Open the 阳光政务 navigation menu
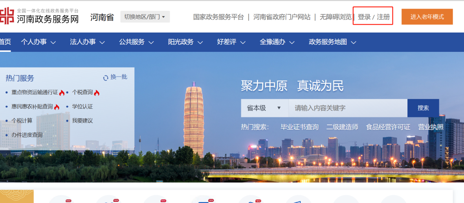This screenshot has width=464, height=203. [185, 42]
